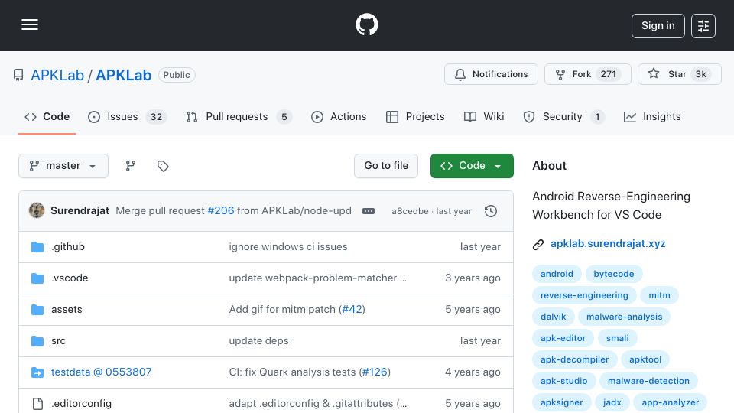Select the apk-decompiler topic tag
The height and width of the screenshot is (413, 734).
(574, 360)
